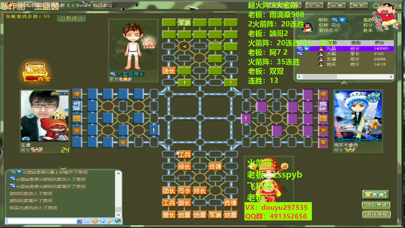The width and height of the screenshot is (405, 228).
Task: Click the 军旗 marker in the green player's top row
Action: click(x=184, y=23)
